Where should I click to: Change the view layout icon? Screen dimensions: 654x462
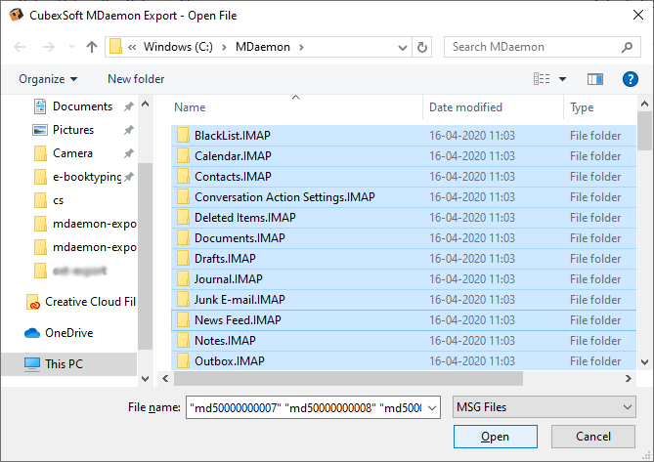click(542, 79)
